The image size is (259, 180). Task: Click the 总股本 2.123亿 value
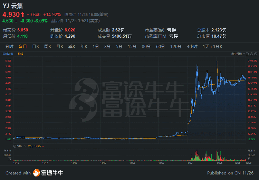click(219, 30)
